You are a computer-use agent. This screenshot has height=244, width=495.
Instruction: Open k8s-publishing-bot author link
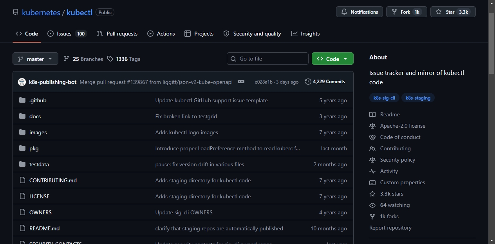pos(53,82)
